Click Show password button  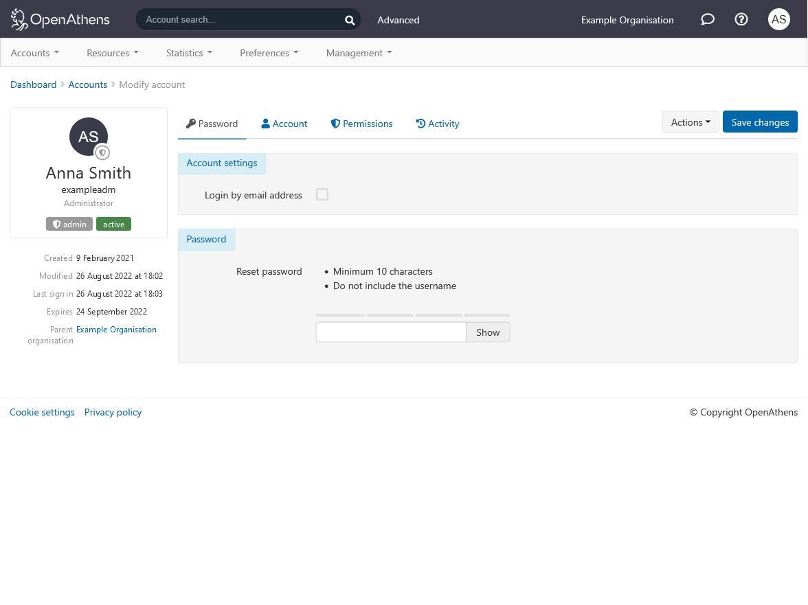[x=488, y=332]
